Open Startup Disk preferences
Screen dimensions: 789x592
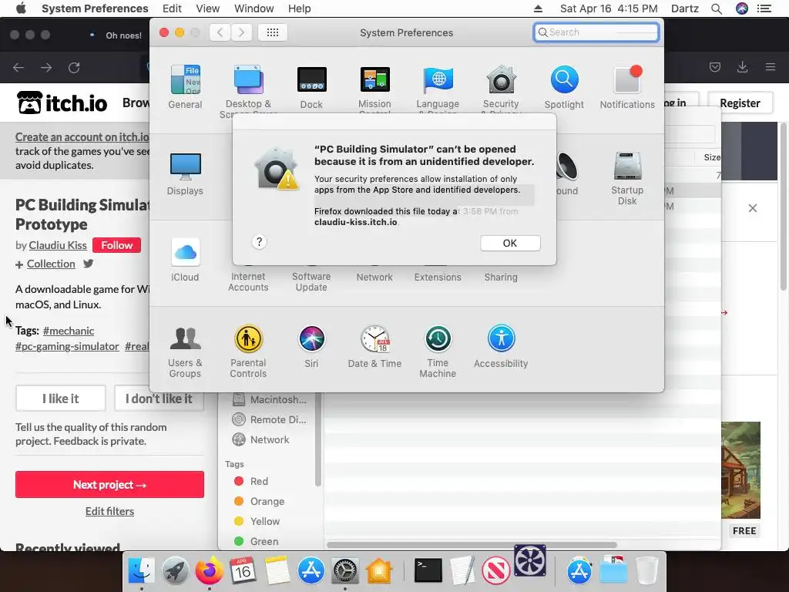[627, 178]
